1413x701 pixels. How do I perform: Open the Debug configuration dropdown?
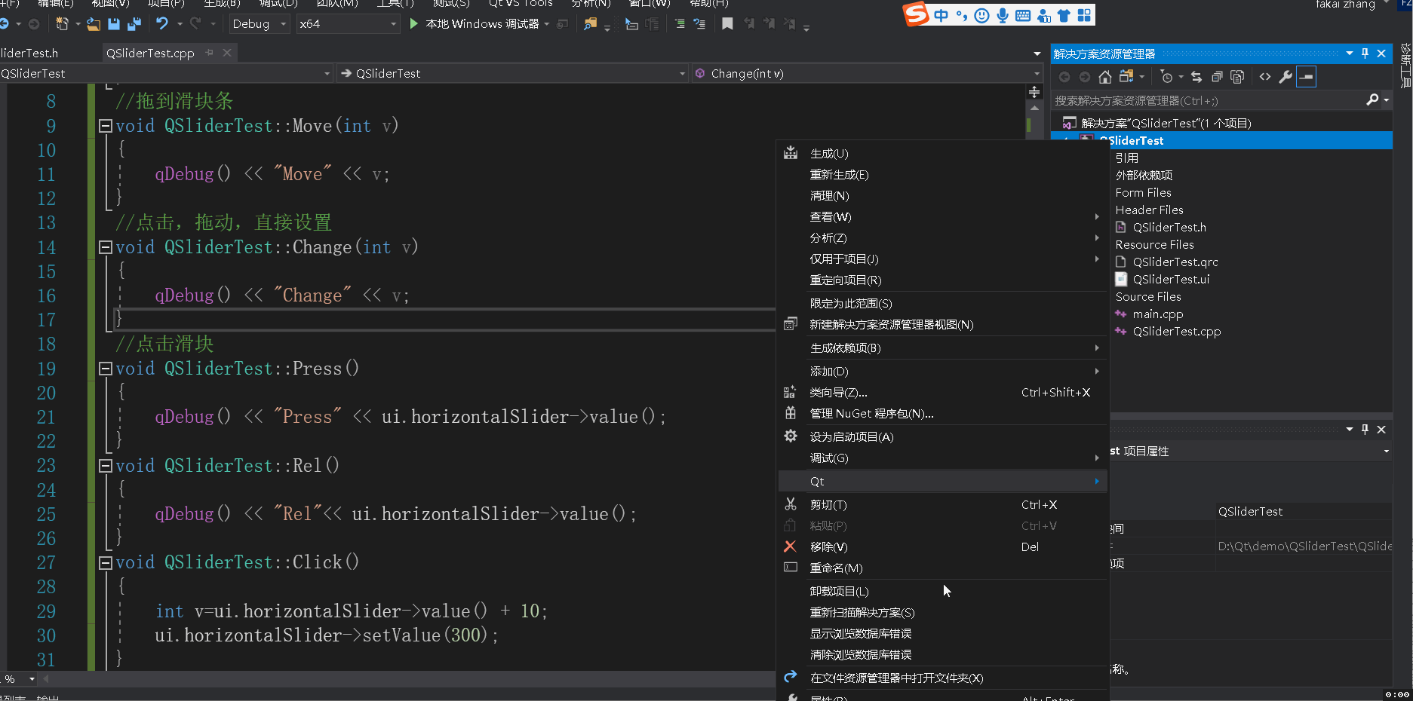[259, 24]
